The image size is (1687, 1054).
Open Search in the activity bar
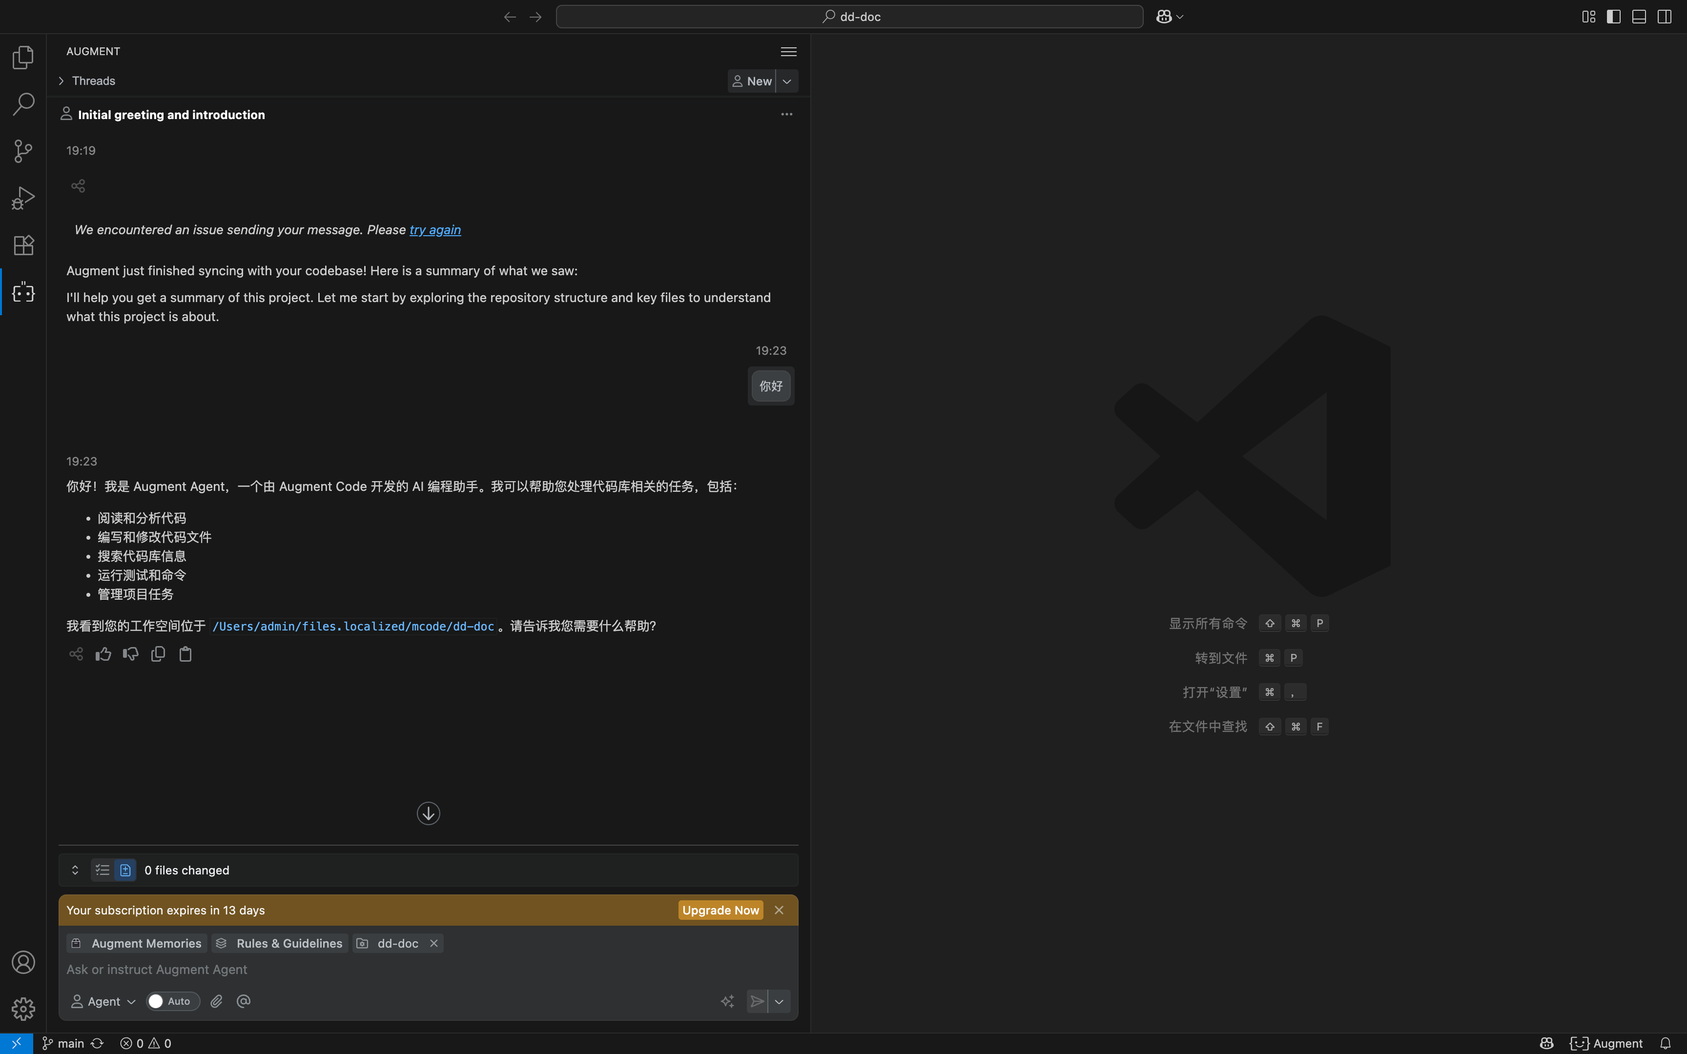(23, 103)
